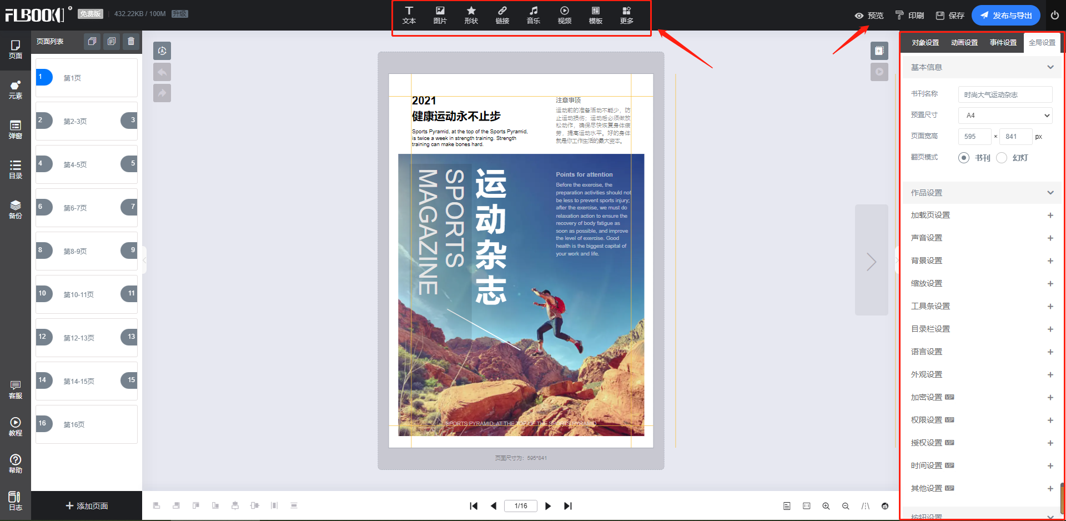The image size is (1066, 521).
Task: Delete page with trash icon in page list
Action: (131, 41)
